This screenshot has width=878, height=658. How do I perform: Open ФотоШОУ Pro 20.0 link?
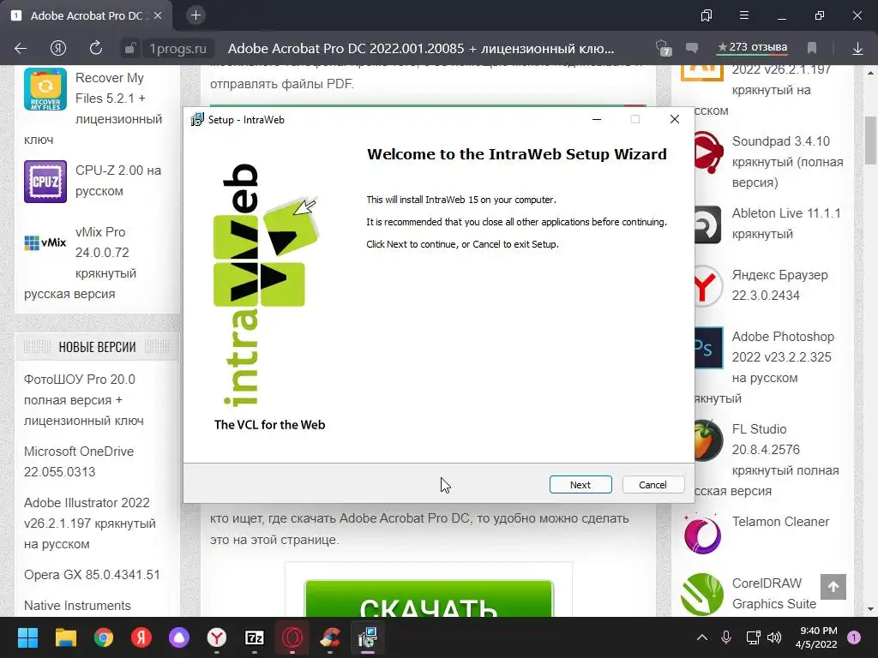pyautogui.click(x=83, y=400)
